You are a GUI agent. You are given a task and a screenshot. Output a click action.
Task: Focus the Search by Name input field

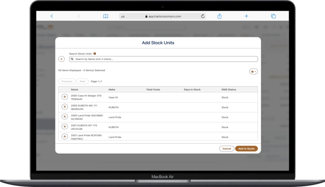(x=165, y=59)
